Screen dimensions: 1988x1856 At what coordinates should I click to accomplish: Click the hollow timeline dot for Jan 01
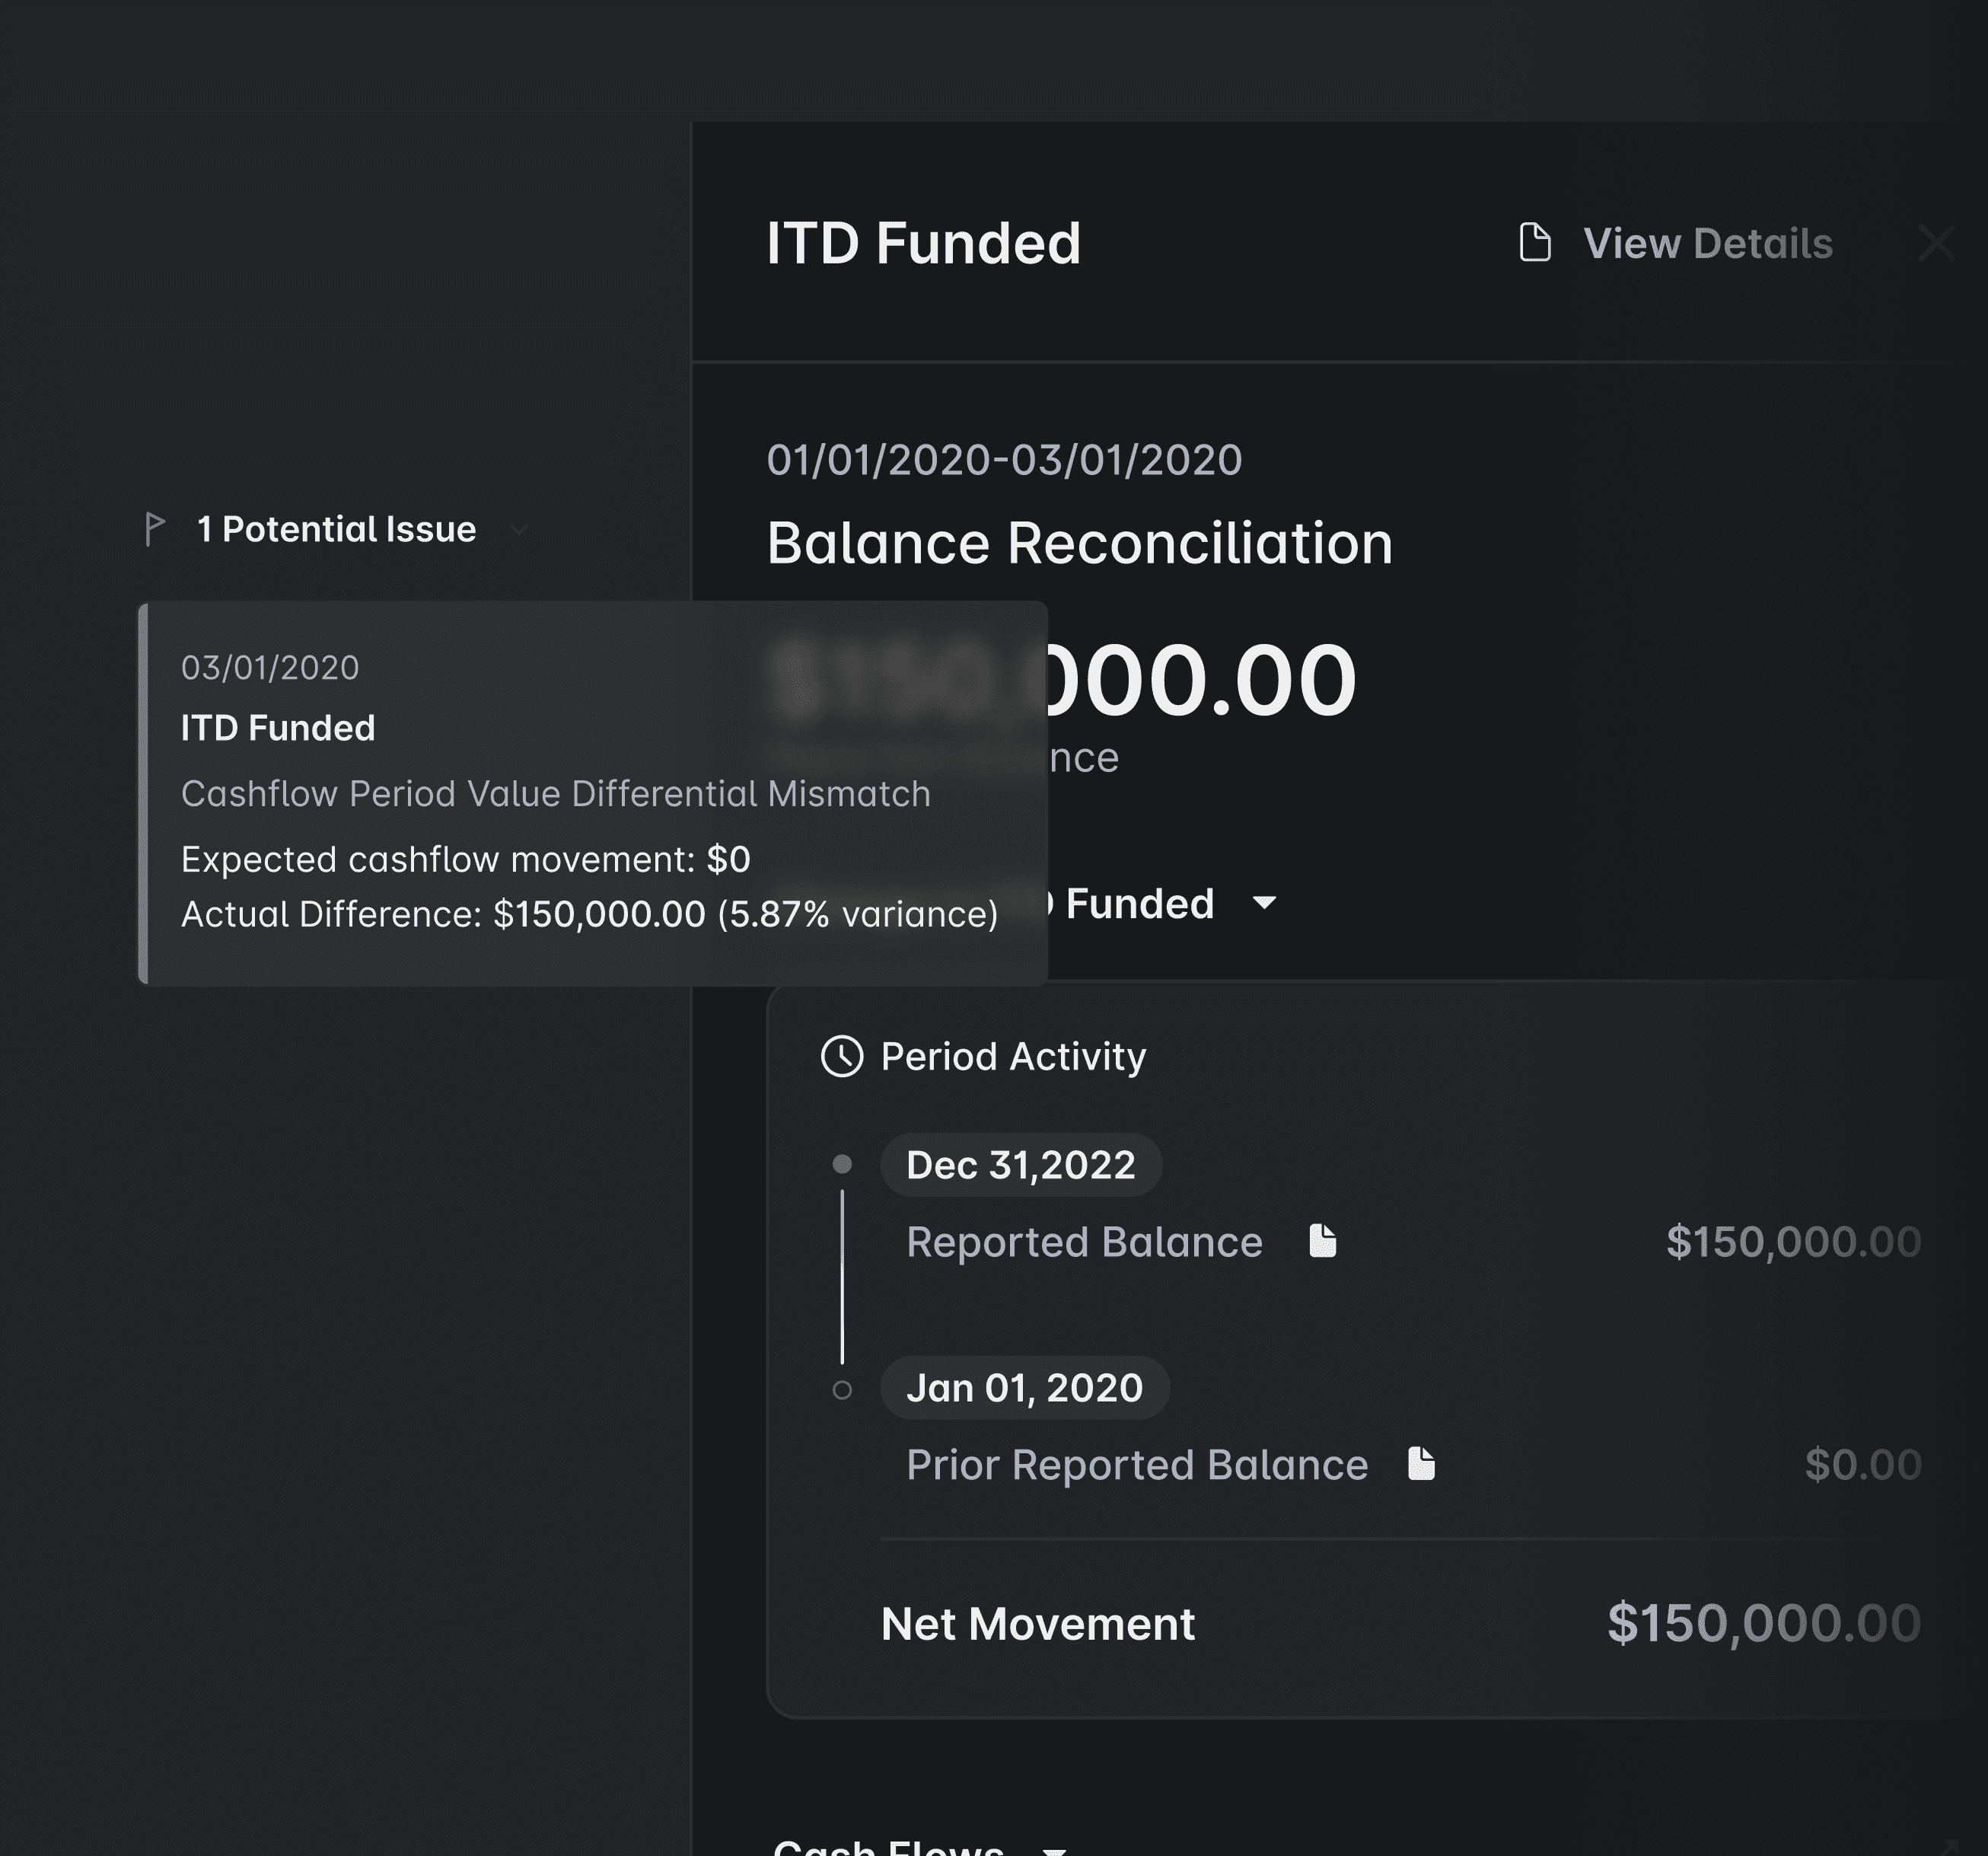[842, 1389]
